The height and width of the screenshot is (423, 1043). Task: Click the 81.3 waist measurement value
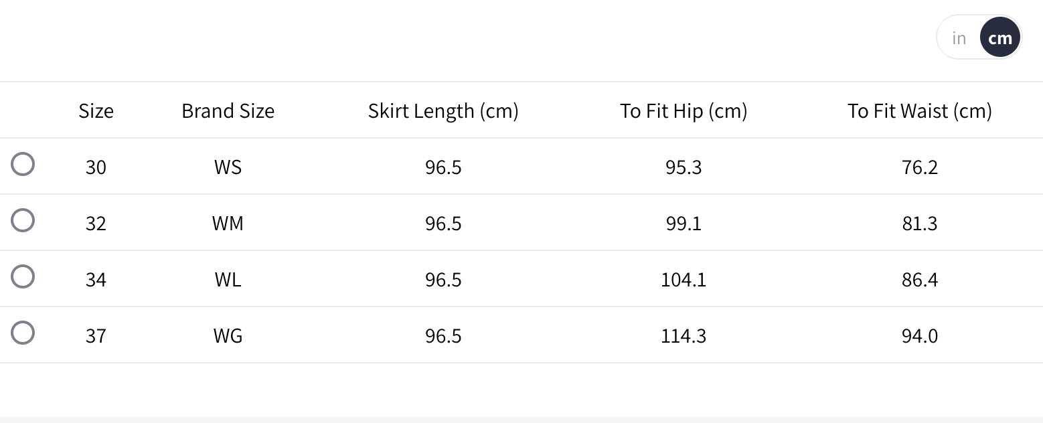click(x=920, y=224)
